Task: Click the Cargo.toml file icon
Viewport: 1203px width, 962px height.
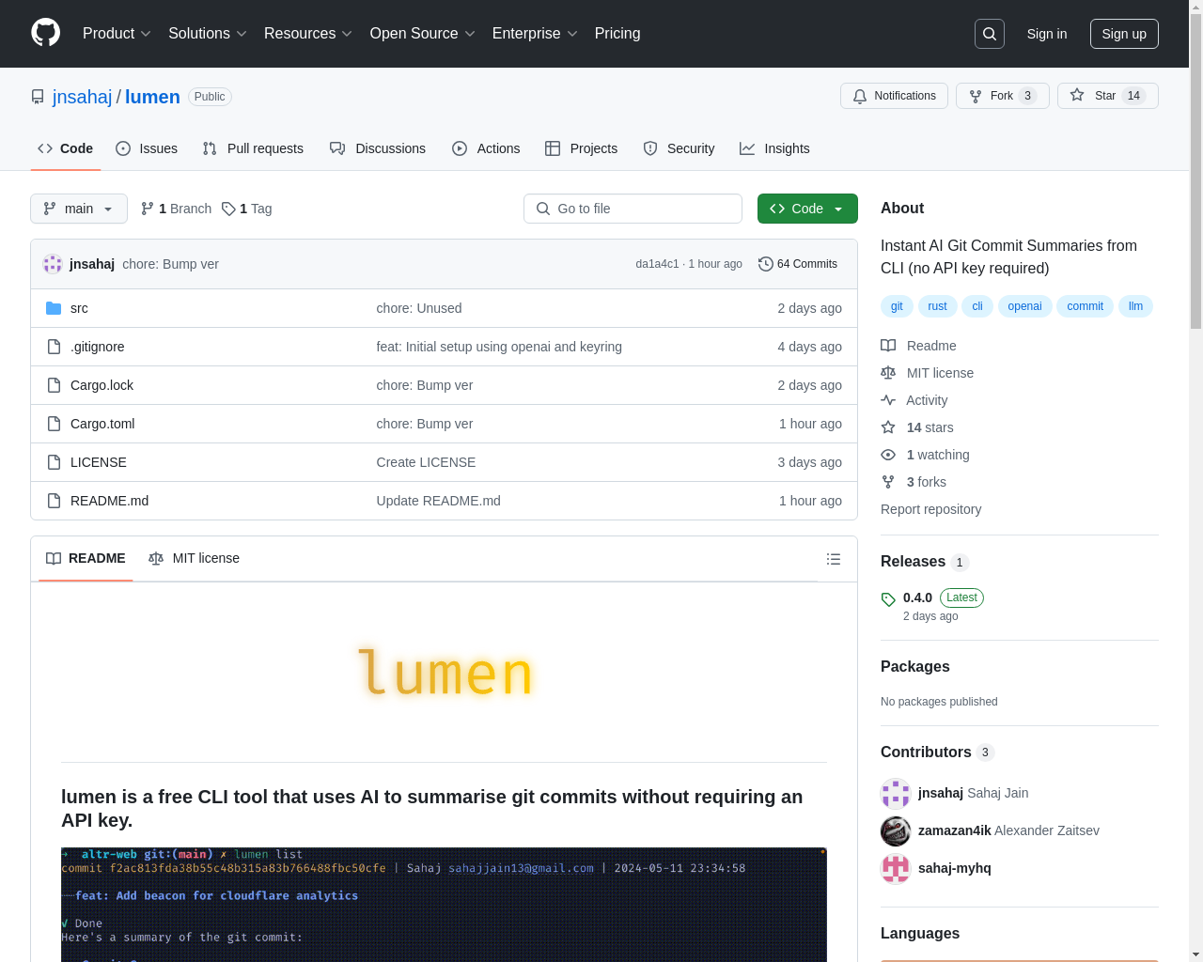Action: coord(54,424)
